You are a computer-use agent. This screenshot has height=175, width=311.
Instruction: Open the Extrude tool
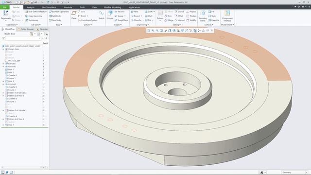click(x=110, y=15)
